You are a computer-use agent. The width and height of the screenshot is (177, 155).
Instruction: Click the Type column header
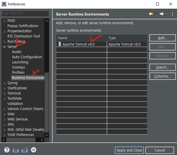pos(127,38)
